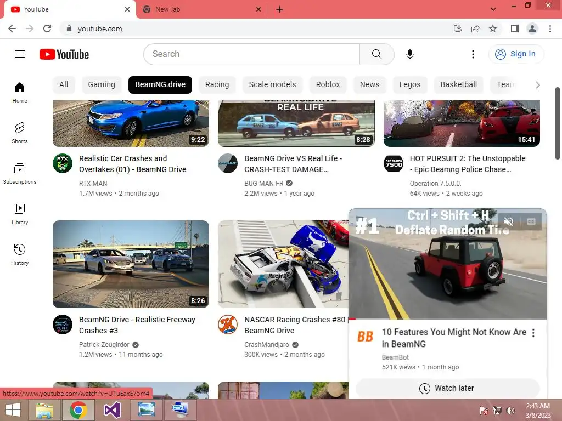Open BeamNG Drive VS Real Life title
This screenshot has width=562, height=421.
[293, 164]
